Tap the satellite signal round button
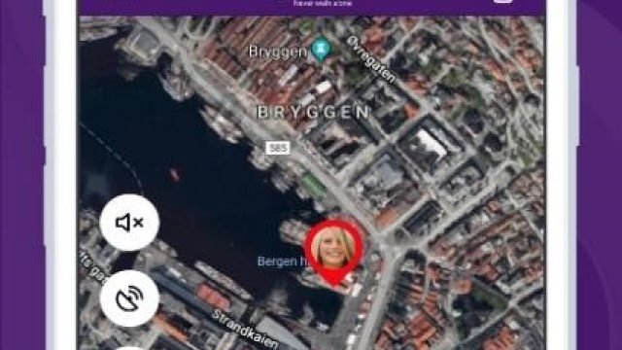The height and width of the screenshot is (350, 622). (x=129, y=298)
